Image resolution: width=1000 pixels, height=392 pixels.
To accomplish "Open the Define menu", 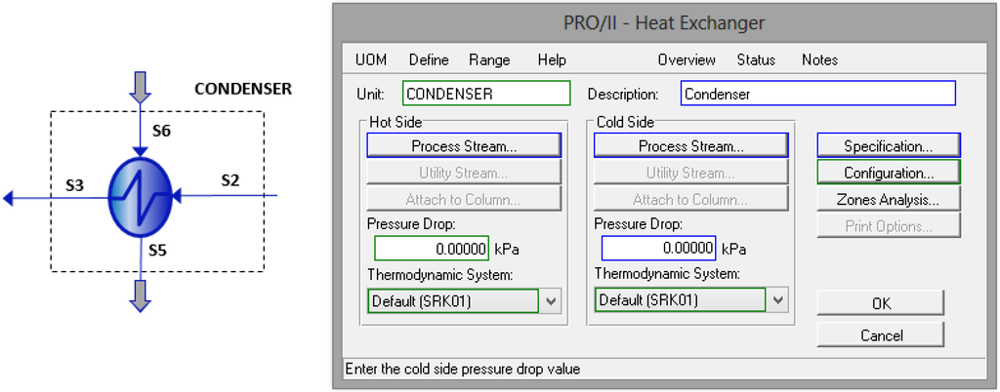I will pyautogui.click(x=430, y=59).
